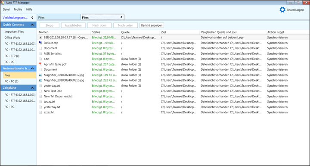Open Einstellungen gear icon

point(282,10)
